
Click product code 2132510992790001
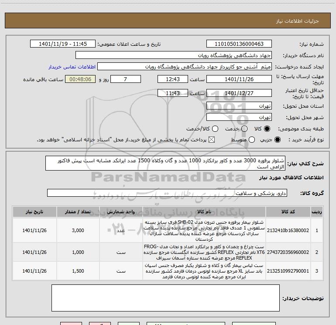pyautogui.click(x=288, y=271)
